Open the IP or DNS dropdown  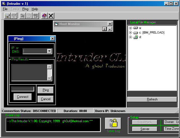(x=49, y=51)
